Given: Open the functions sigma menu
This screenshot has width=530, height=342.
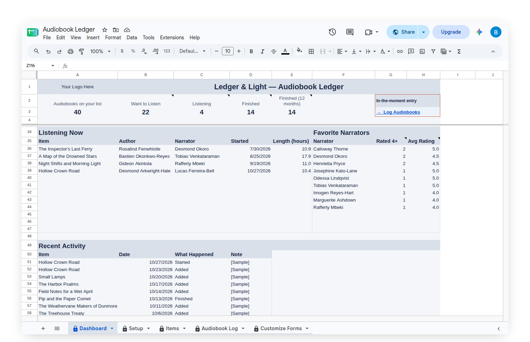Looking at the screenshot, I should coord(459,51).
